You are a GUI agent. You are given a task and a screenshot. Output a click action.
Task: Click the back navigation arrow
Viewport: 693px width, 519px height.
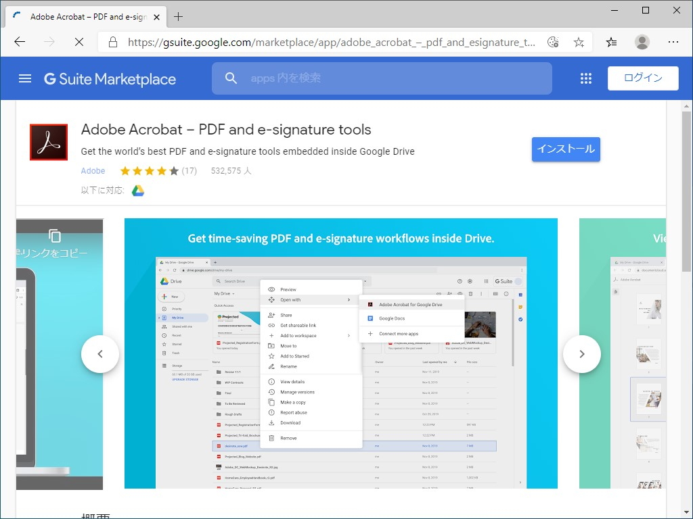pos(19,42)
